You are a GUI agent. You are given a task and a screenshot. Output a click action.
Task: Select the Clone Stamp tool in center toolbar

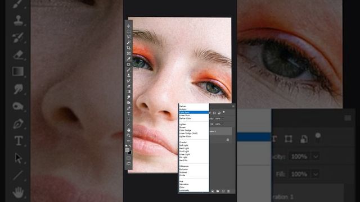(129, 75)
